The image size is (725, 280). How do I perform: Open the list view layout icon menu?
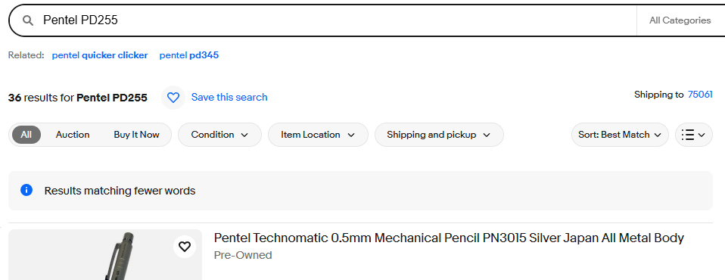[693, 135]
